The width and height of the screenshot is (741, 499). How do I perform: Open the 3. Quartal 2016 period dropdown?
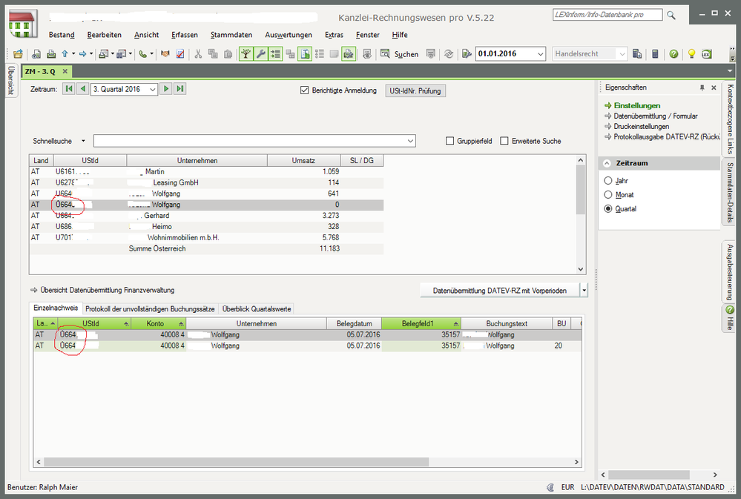click(152, 89)
